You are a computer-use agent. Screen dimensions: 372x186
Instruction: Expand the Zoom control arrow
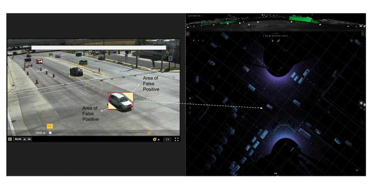coord(44,133)
